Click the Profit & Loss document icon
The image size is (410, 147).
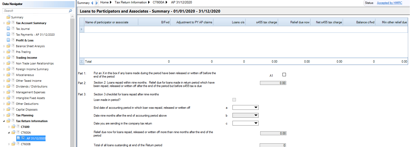tap(8, 40)
